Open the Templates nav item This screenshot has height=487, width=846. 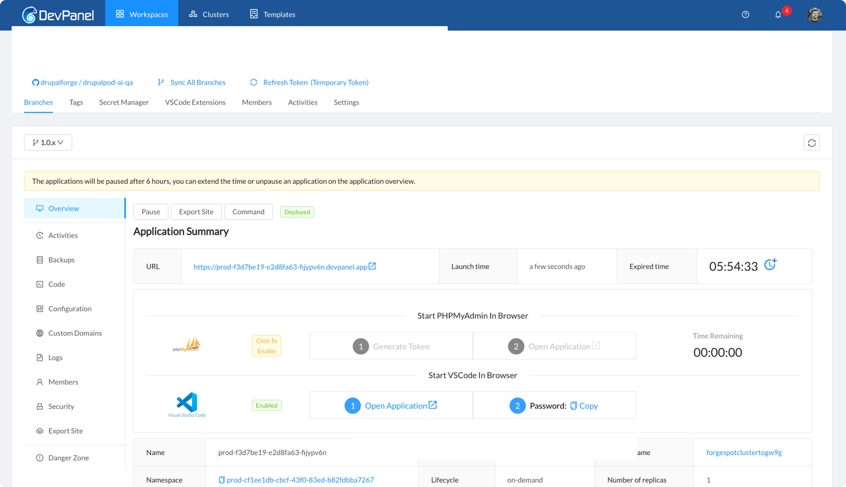tap(273, 14)
